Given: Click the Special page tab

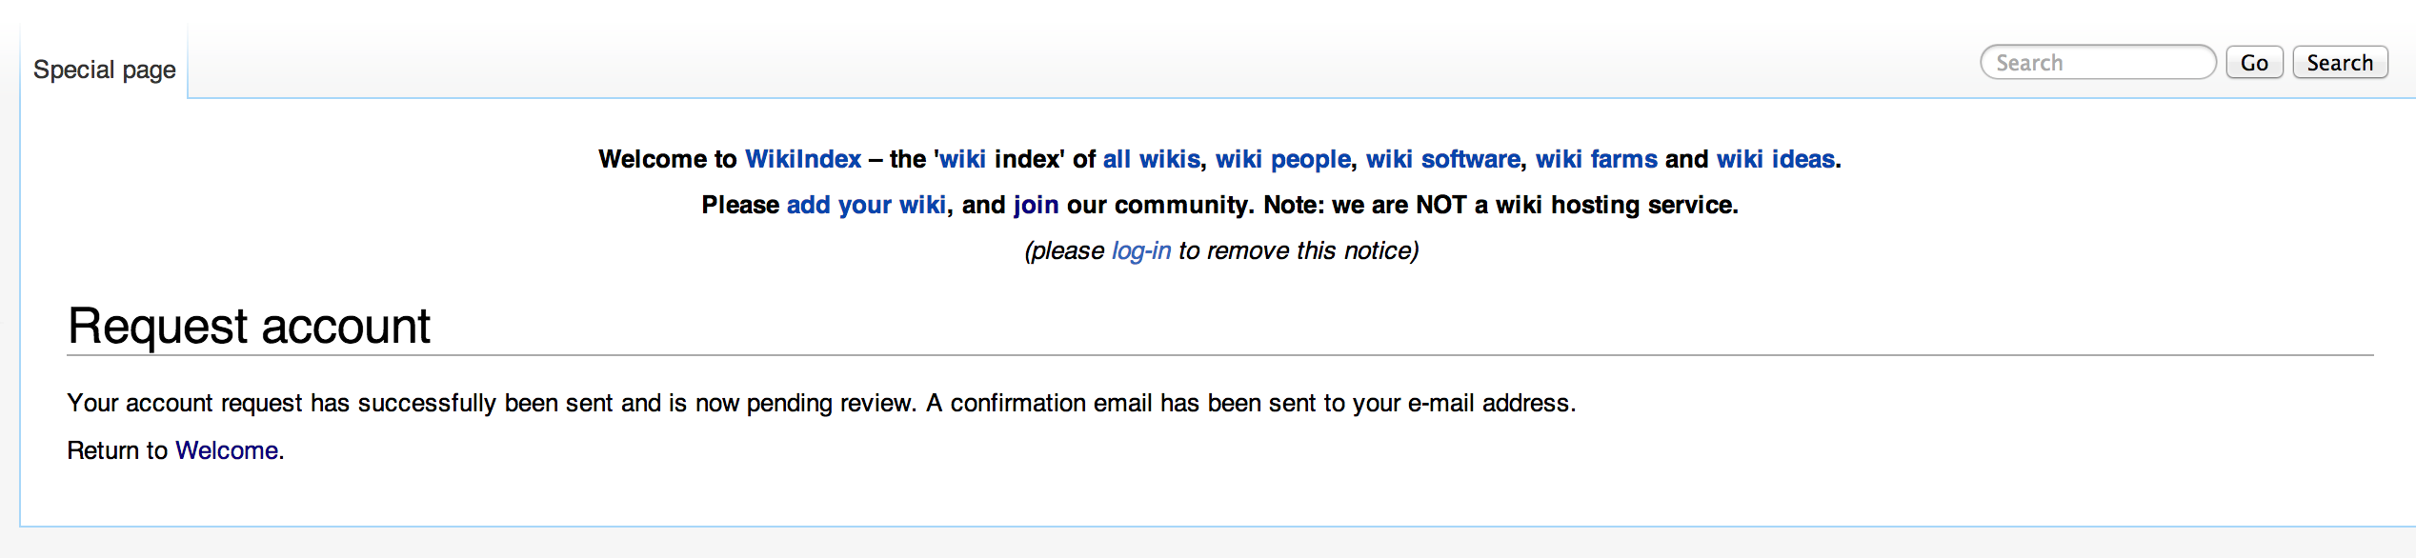Looking at the screenshot, I should (105, 70).
